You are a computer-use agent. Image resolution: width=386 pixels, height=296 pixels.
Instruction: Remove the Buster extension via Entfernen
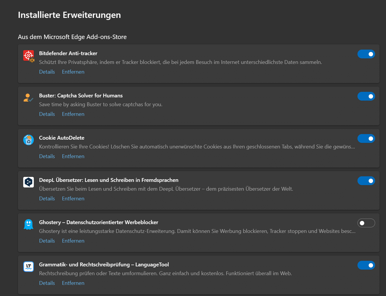(73, 114)
